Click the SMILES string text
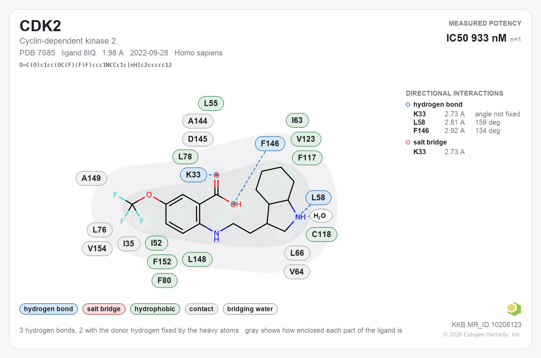Image resolution: width=541 pixels, height=358 pixels. coord(96,65)
